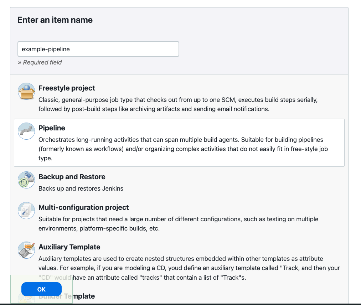361x305 pixels.
Task: Click the blue OK button
Action: [x=41, y=289]
